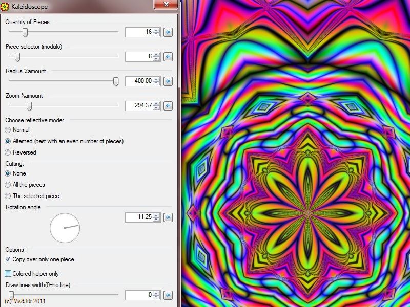Click the Draw lines width field 0

139,295
